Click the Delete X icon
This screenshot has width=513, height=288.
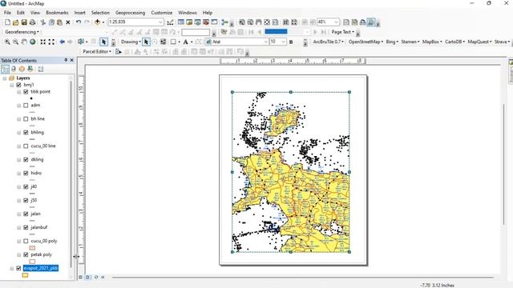coord(68,22)
